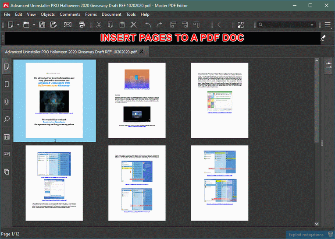
Task: Toggle the Pages panel sidebar icon
Action: click(7, 67)
